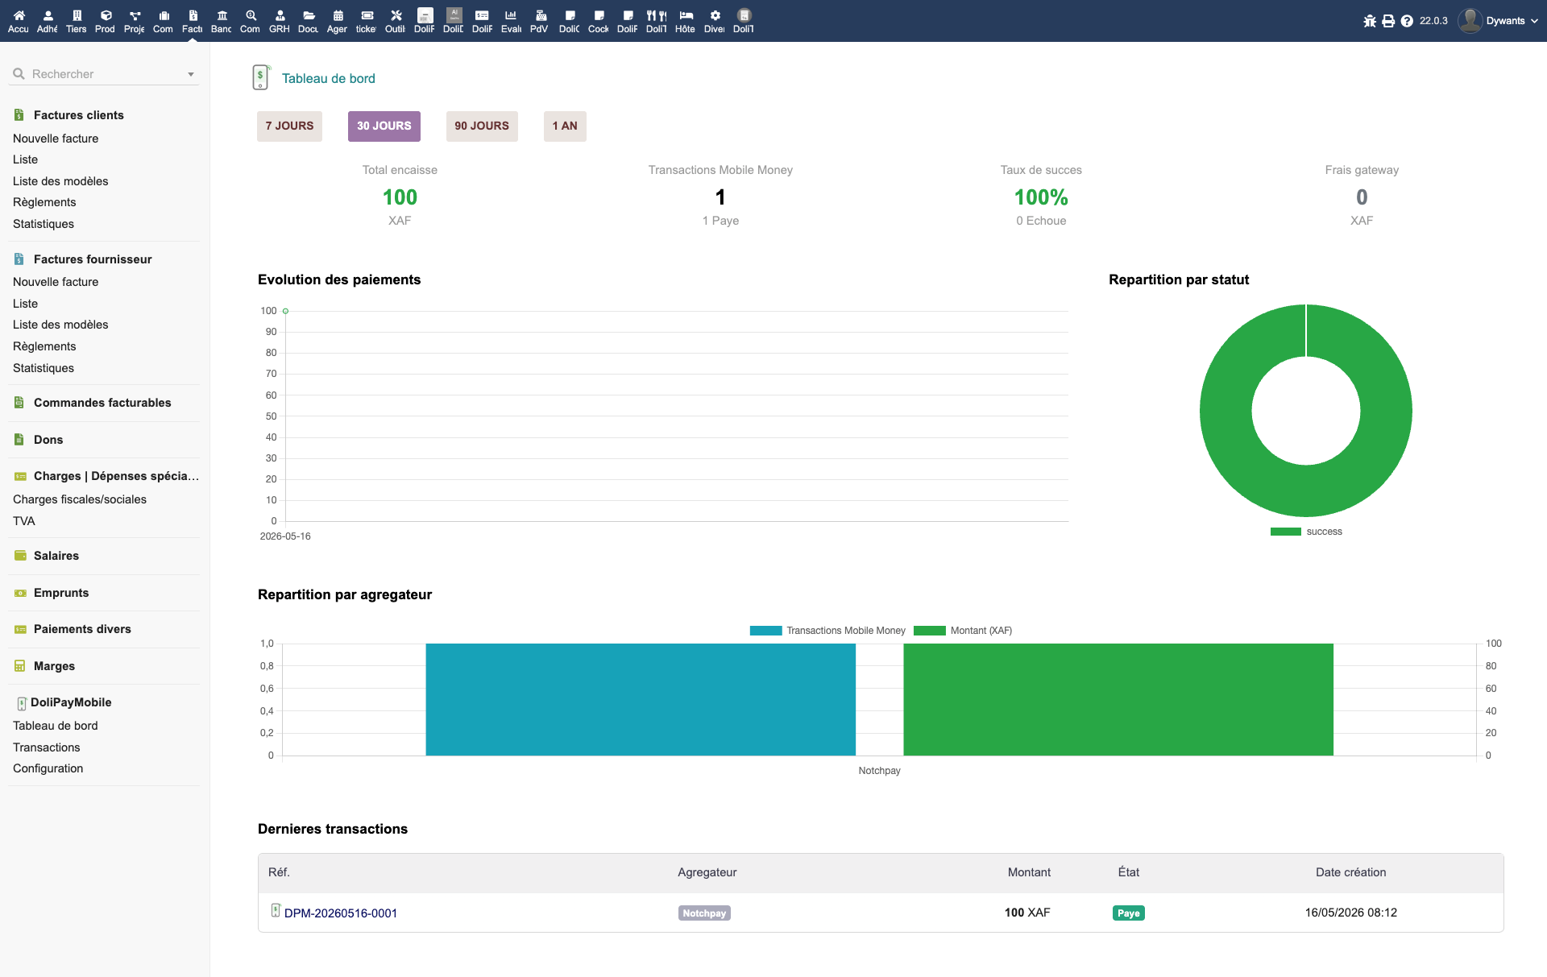Viewport: 1547px width, 977px height.
Task: Open transaction DPM-20260516-0001 link
Action: [341, 913]
